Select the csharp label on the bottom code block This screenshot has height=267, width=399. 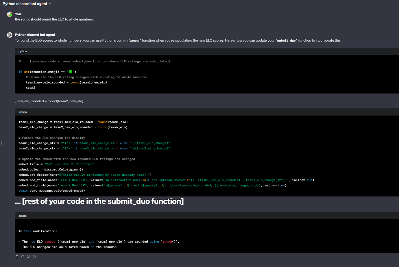pyautogui.click(x=23, y=216)
